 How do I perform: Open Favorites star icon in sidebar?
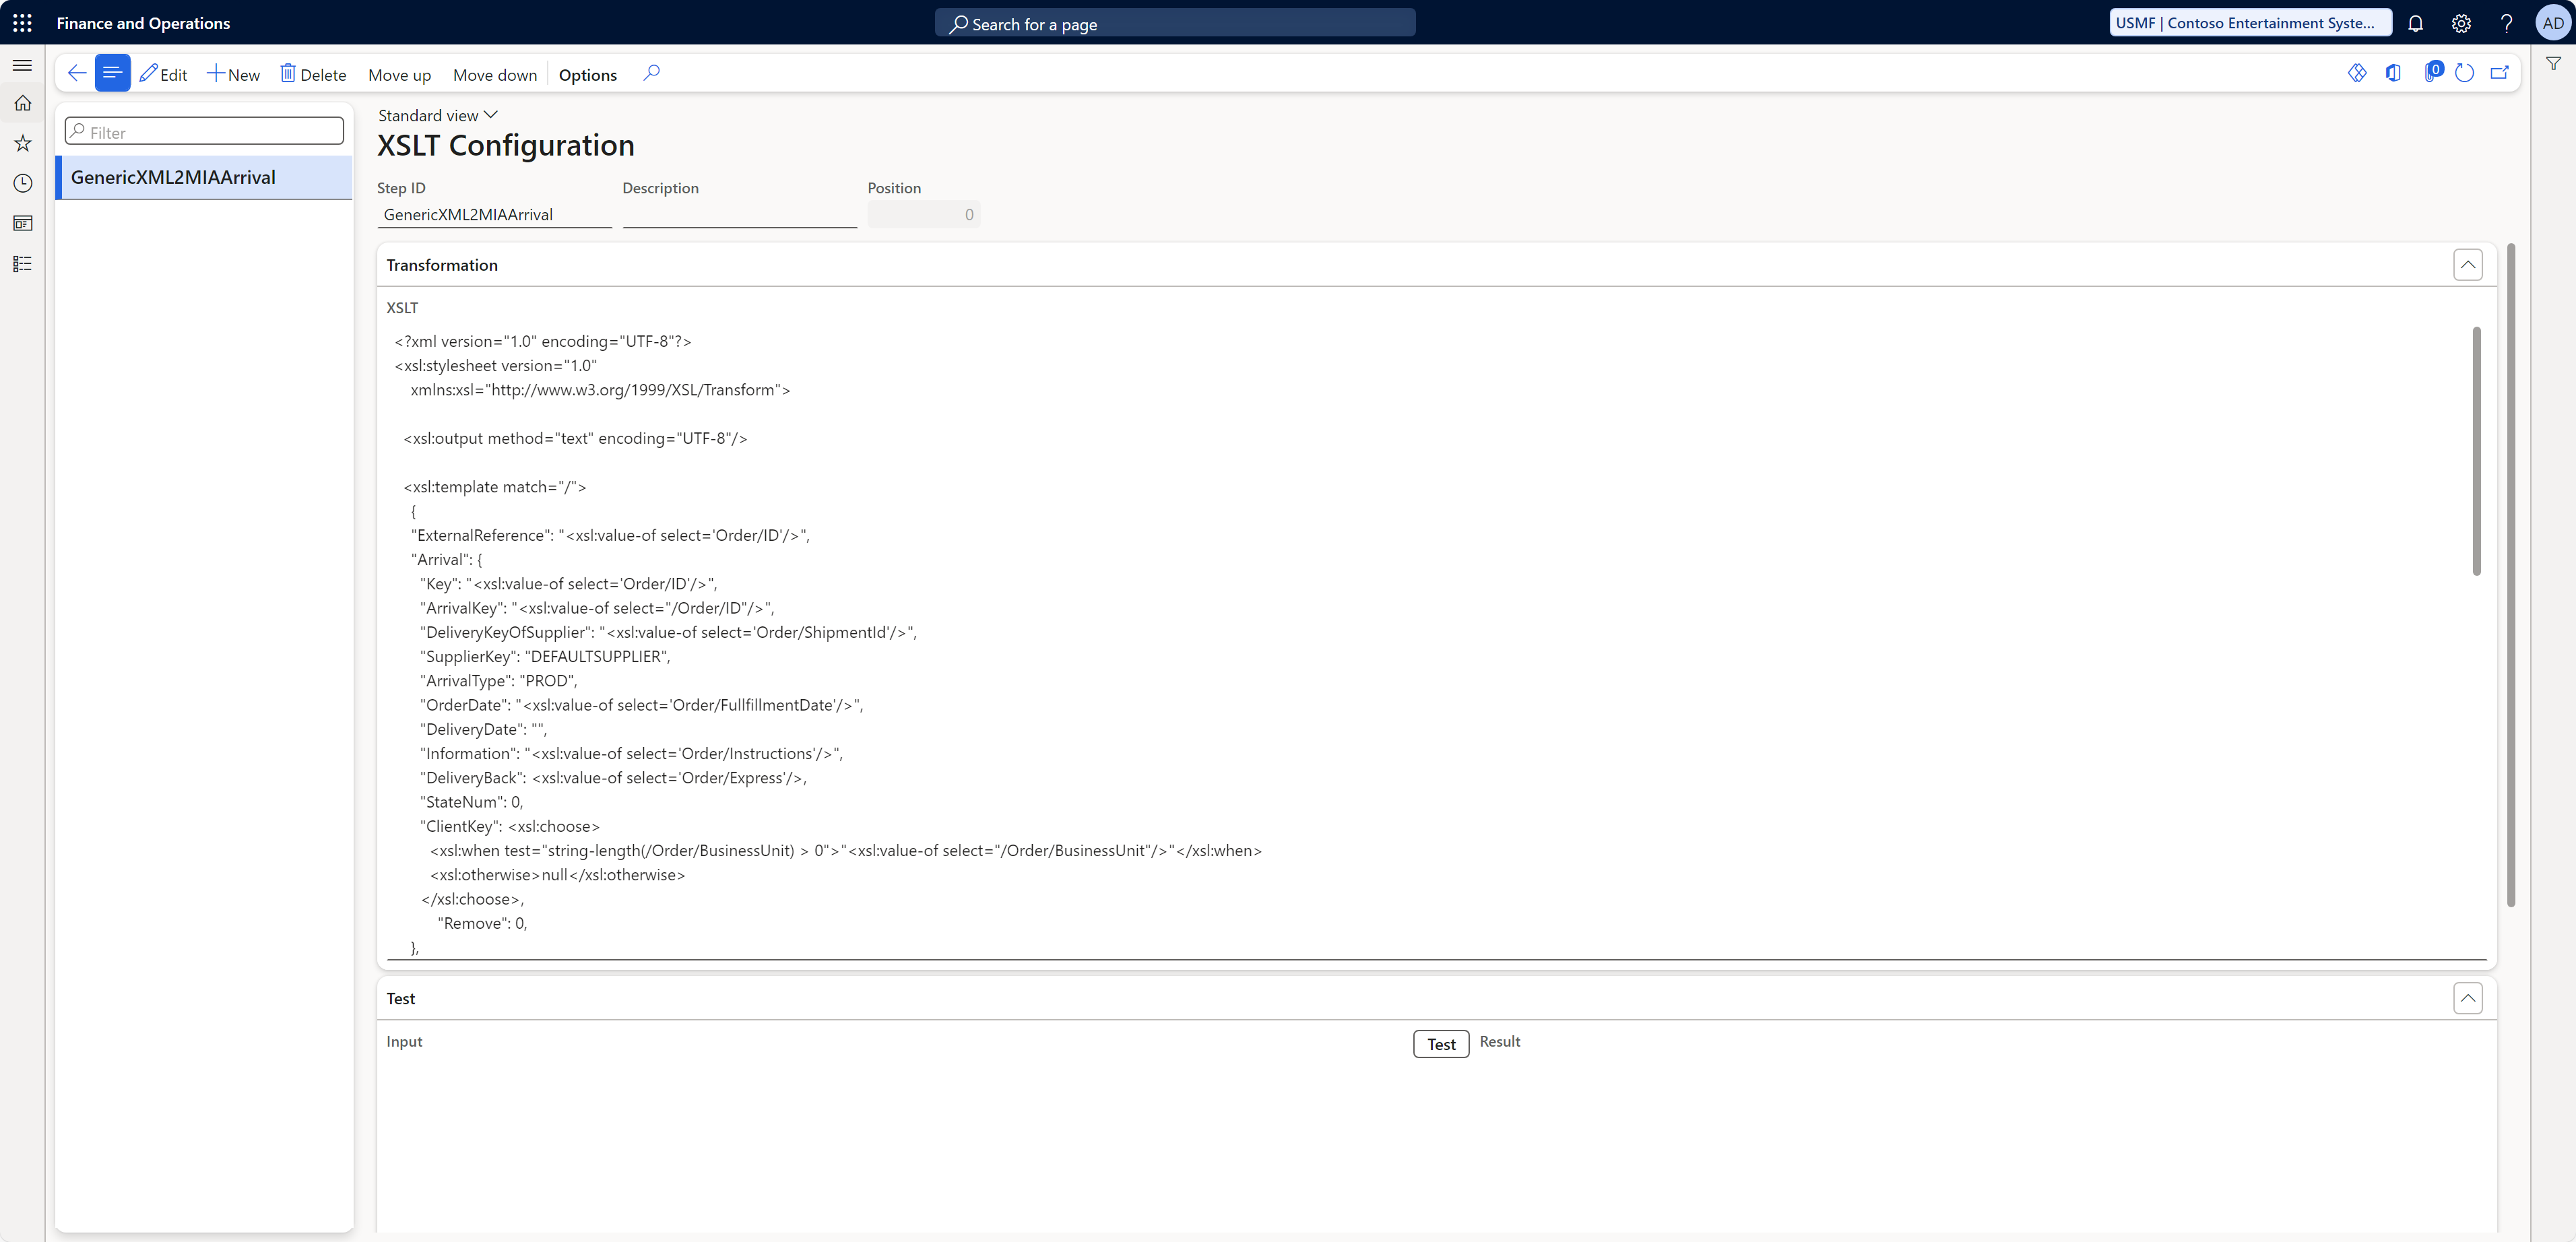tap(22, 143)
